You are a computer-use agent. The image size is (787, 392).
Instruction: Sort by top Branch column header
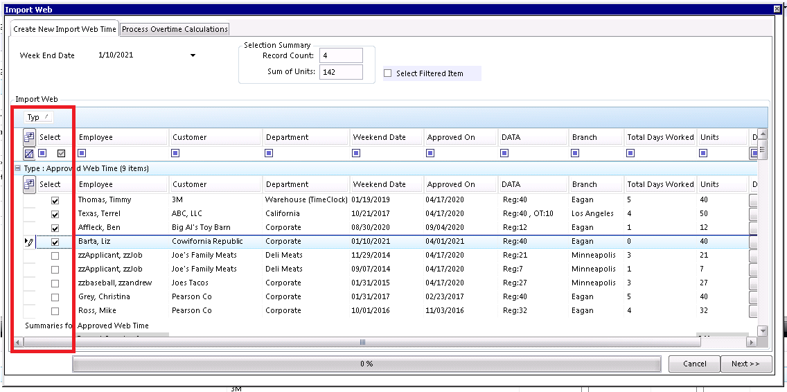pyautogui.click(x=596, y=137)
